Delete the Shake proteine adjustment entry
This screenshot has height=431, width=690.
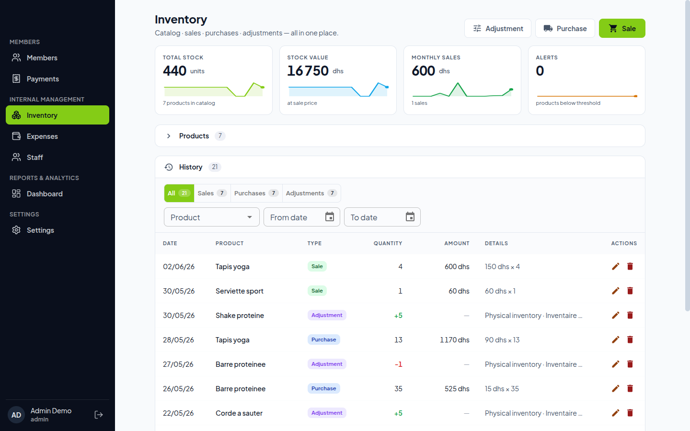click(x=630, y=315)
